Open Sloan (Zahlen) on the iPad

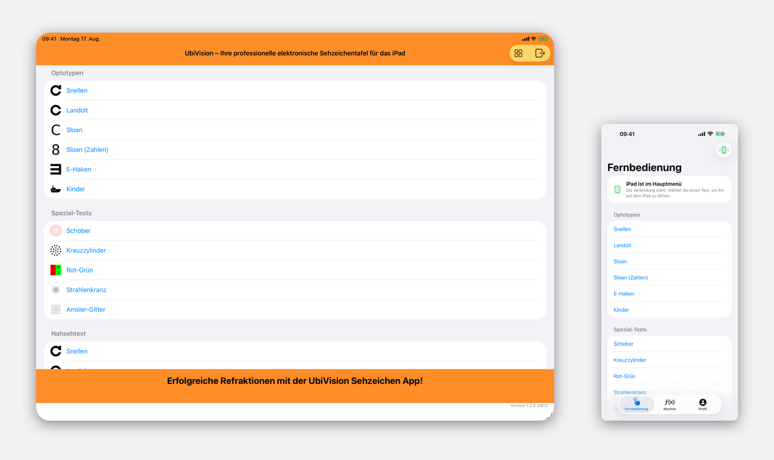coord(295,149)
